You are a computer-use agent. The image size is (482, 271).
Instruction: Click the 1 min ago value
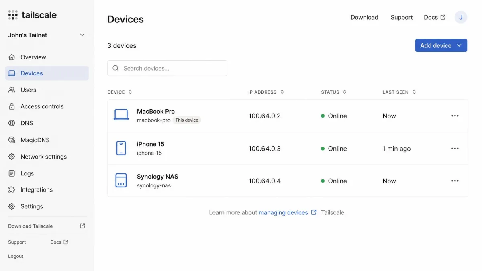tap(396, 149)
